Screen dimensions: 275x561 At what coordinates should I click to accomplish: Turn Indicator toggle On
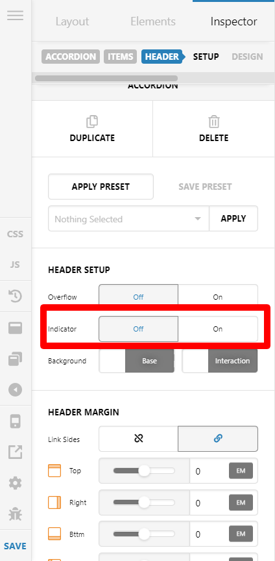218,329
